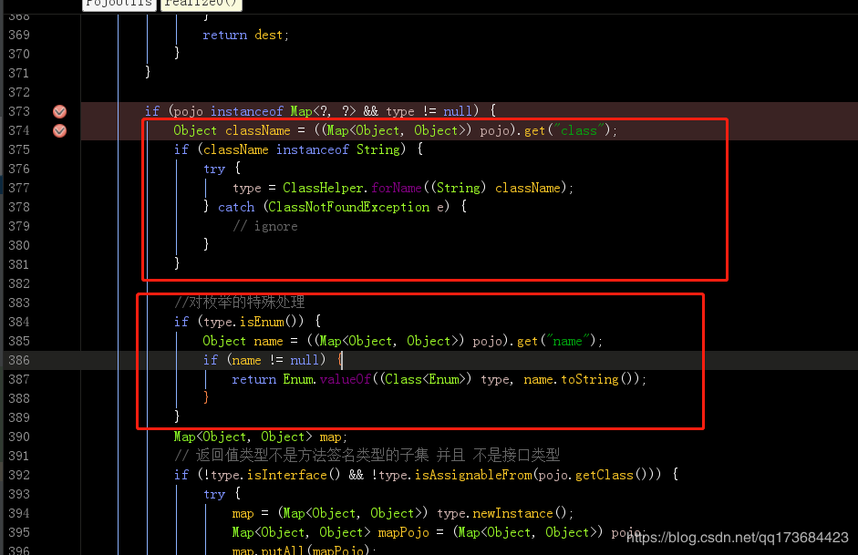Click mapPojo variable on line 395
This screenshot has width=858, height=555.
(403, 532)
